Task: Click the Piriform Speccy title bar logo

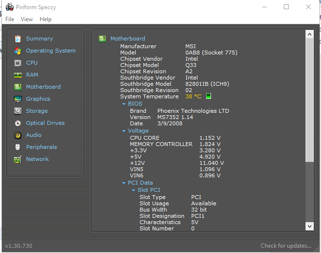Action: point(10,7)
